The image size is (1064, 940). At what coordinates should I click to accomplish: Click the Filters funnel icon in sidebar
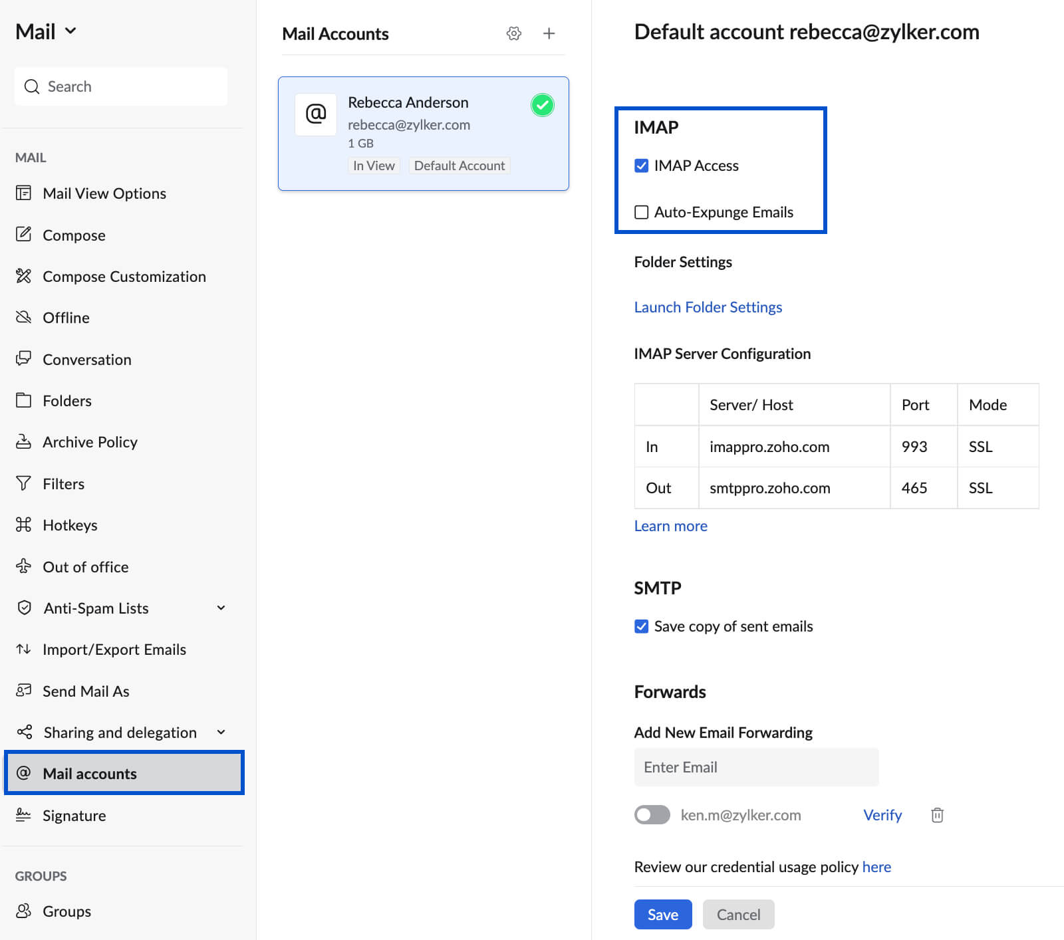(23, 483)
